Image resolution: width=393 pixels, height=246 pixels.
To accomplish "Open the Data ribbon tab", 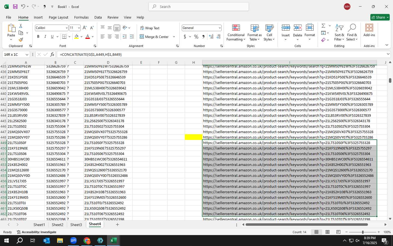I will click(98, 17).
